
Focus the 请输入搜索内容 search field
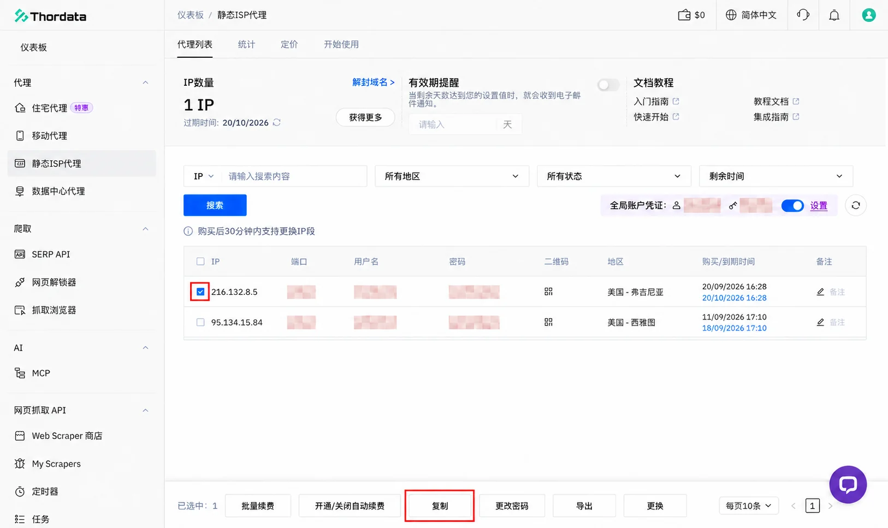pos(294,176)
